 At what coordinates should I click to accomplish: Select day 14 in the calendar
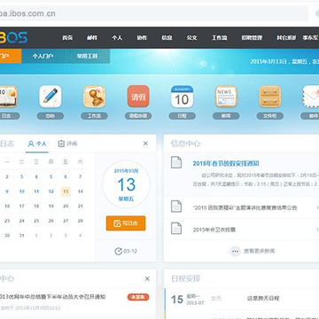pyautogui.click(x=80, y=191)
